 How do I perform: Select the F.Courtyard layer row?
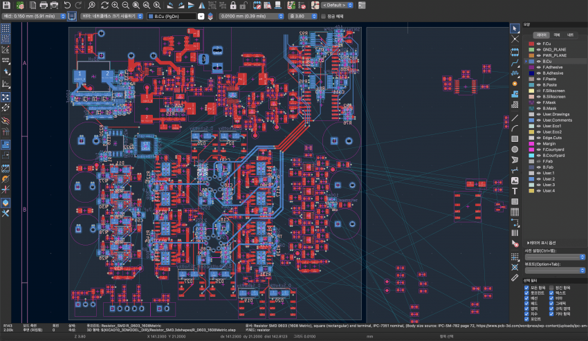tap(555, 149)
